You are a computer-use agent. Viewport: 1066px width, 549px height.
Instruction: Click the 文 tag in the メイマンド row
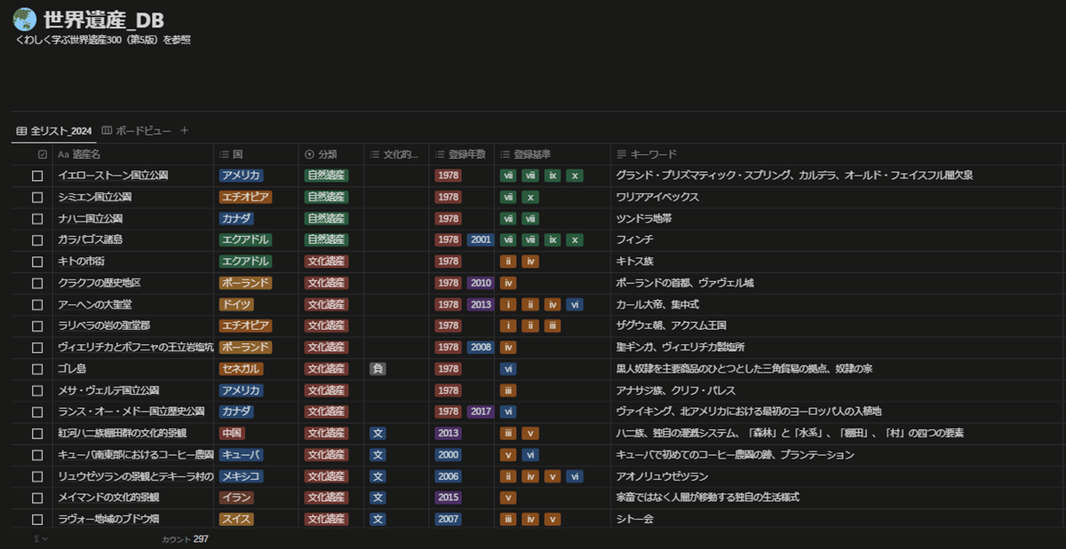[x=378, y=498]
